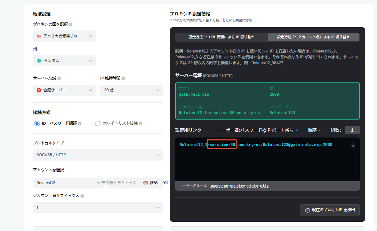
Task: Click info icon next to プロキシの国を選択
Action: click(70, 24)
